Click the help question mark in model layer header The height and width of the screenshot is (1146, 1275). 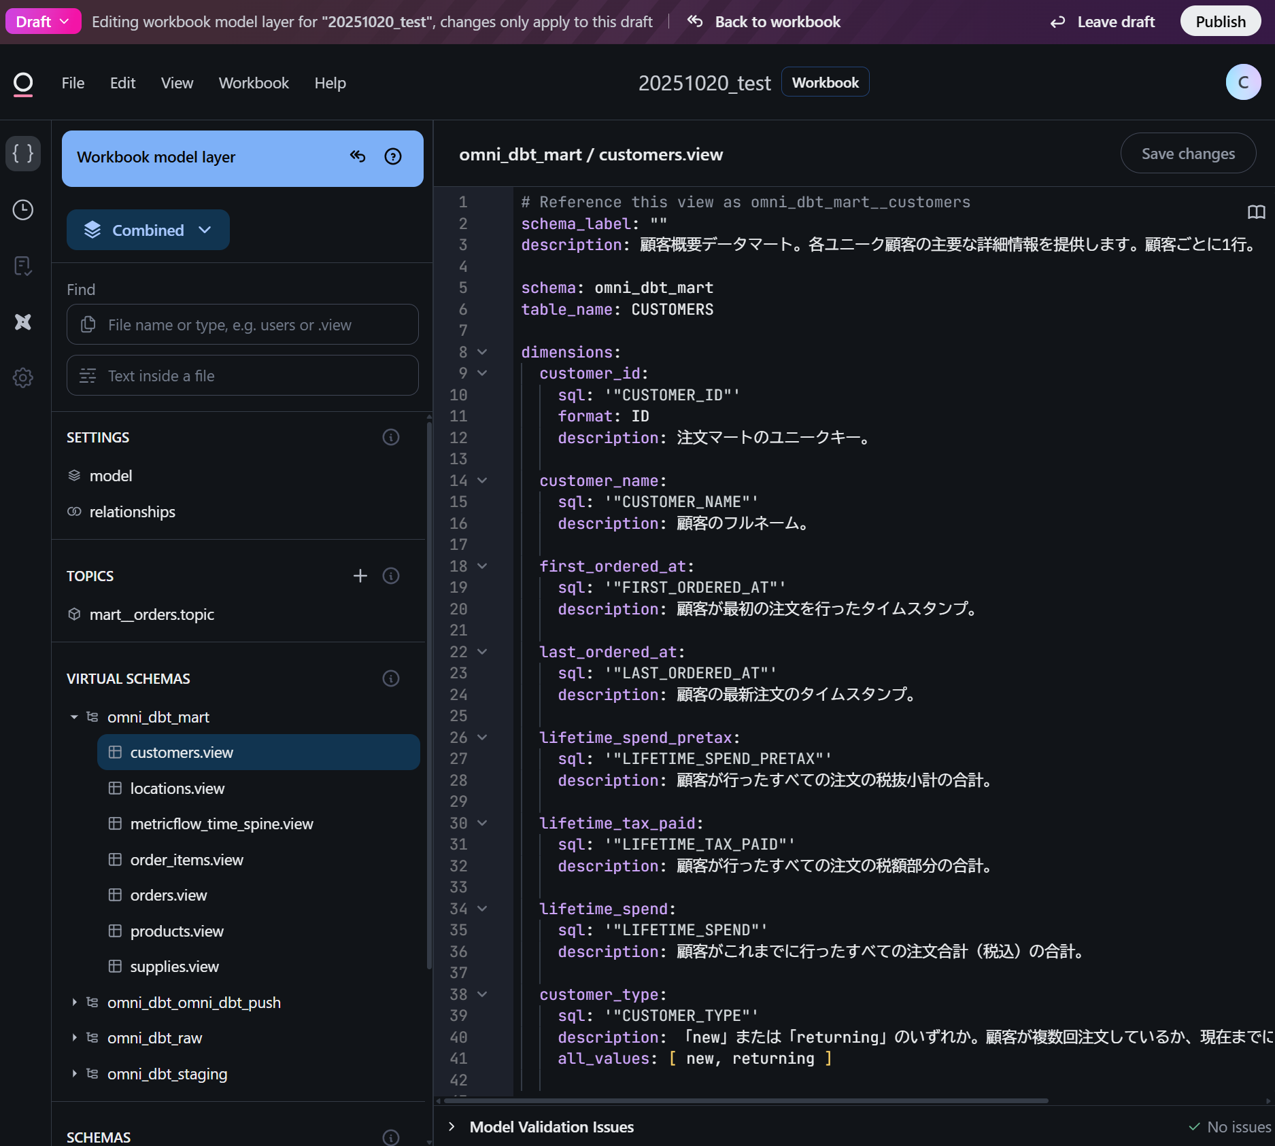tap(393, 157)
